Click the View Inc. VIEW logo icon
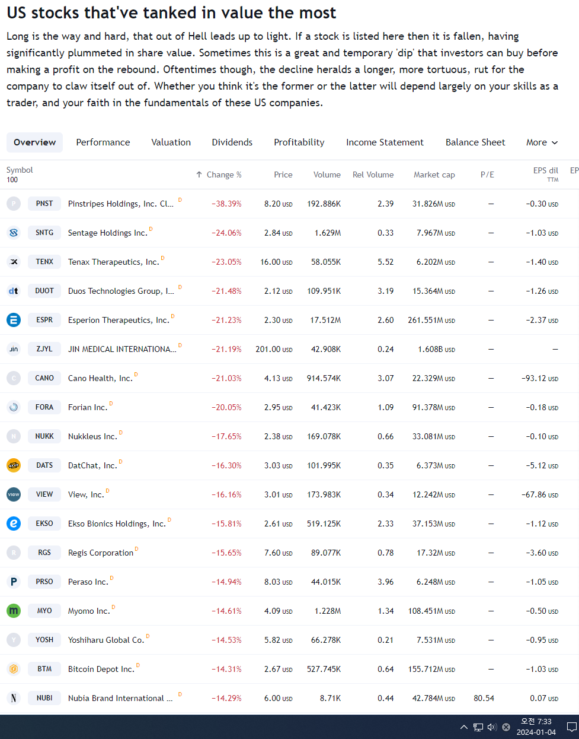The width and height of the screenshot is (579, 739). pyautogui.click(x=14, y=494)
